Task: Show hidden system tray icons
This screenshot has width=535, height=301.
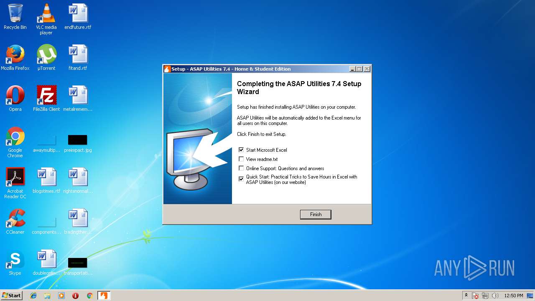Action: pyautogui.click(x=466, y=296)
